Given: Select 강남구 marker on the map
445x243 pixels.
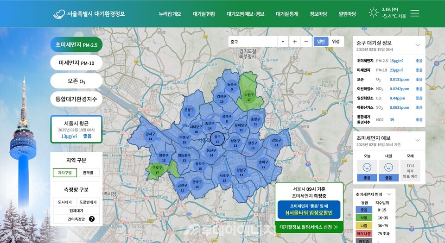Looking at the screenshot, I should pos(241,172).
